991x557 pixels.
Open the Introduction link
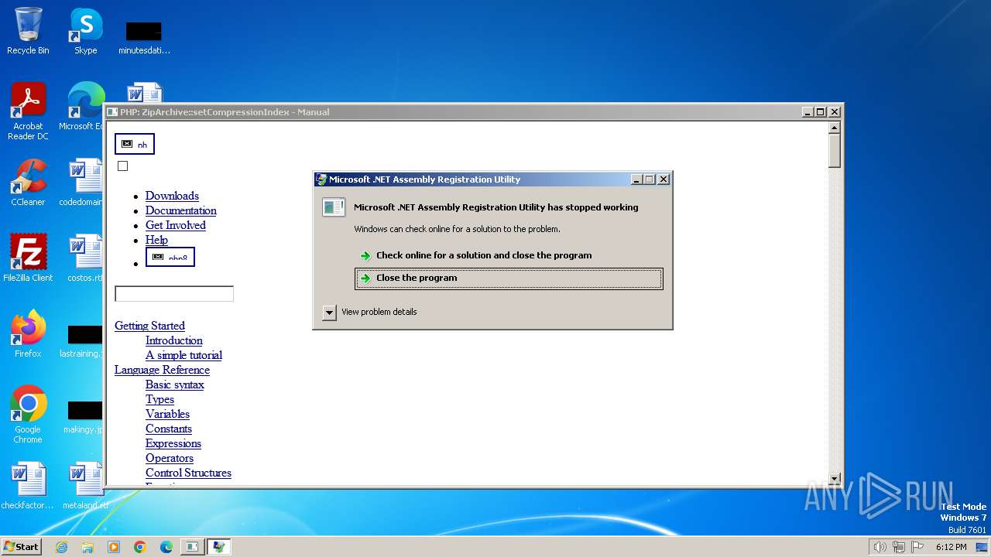[x=174, y=340]
